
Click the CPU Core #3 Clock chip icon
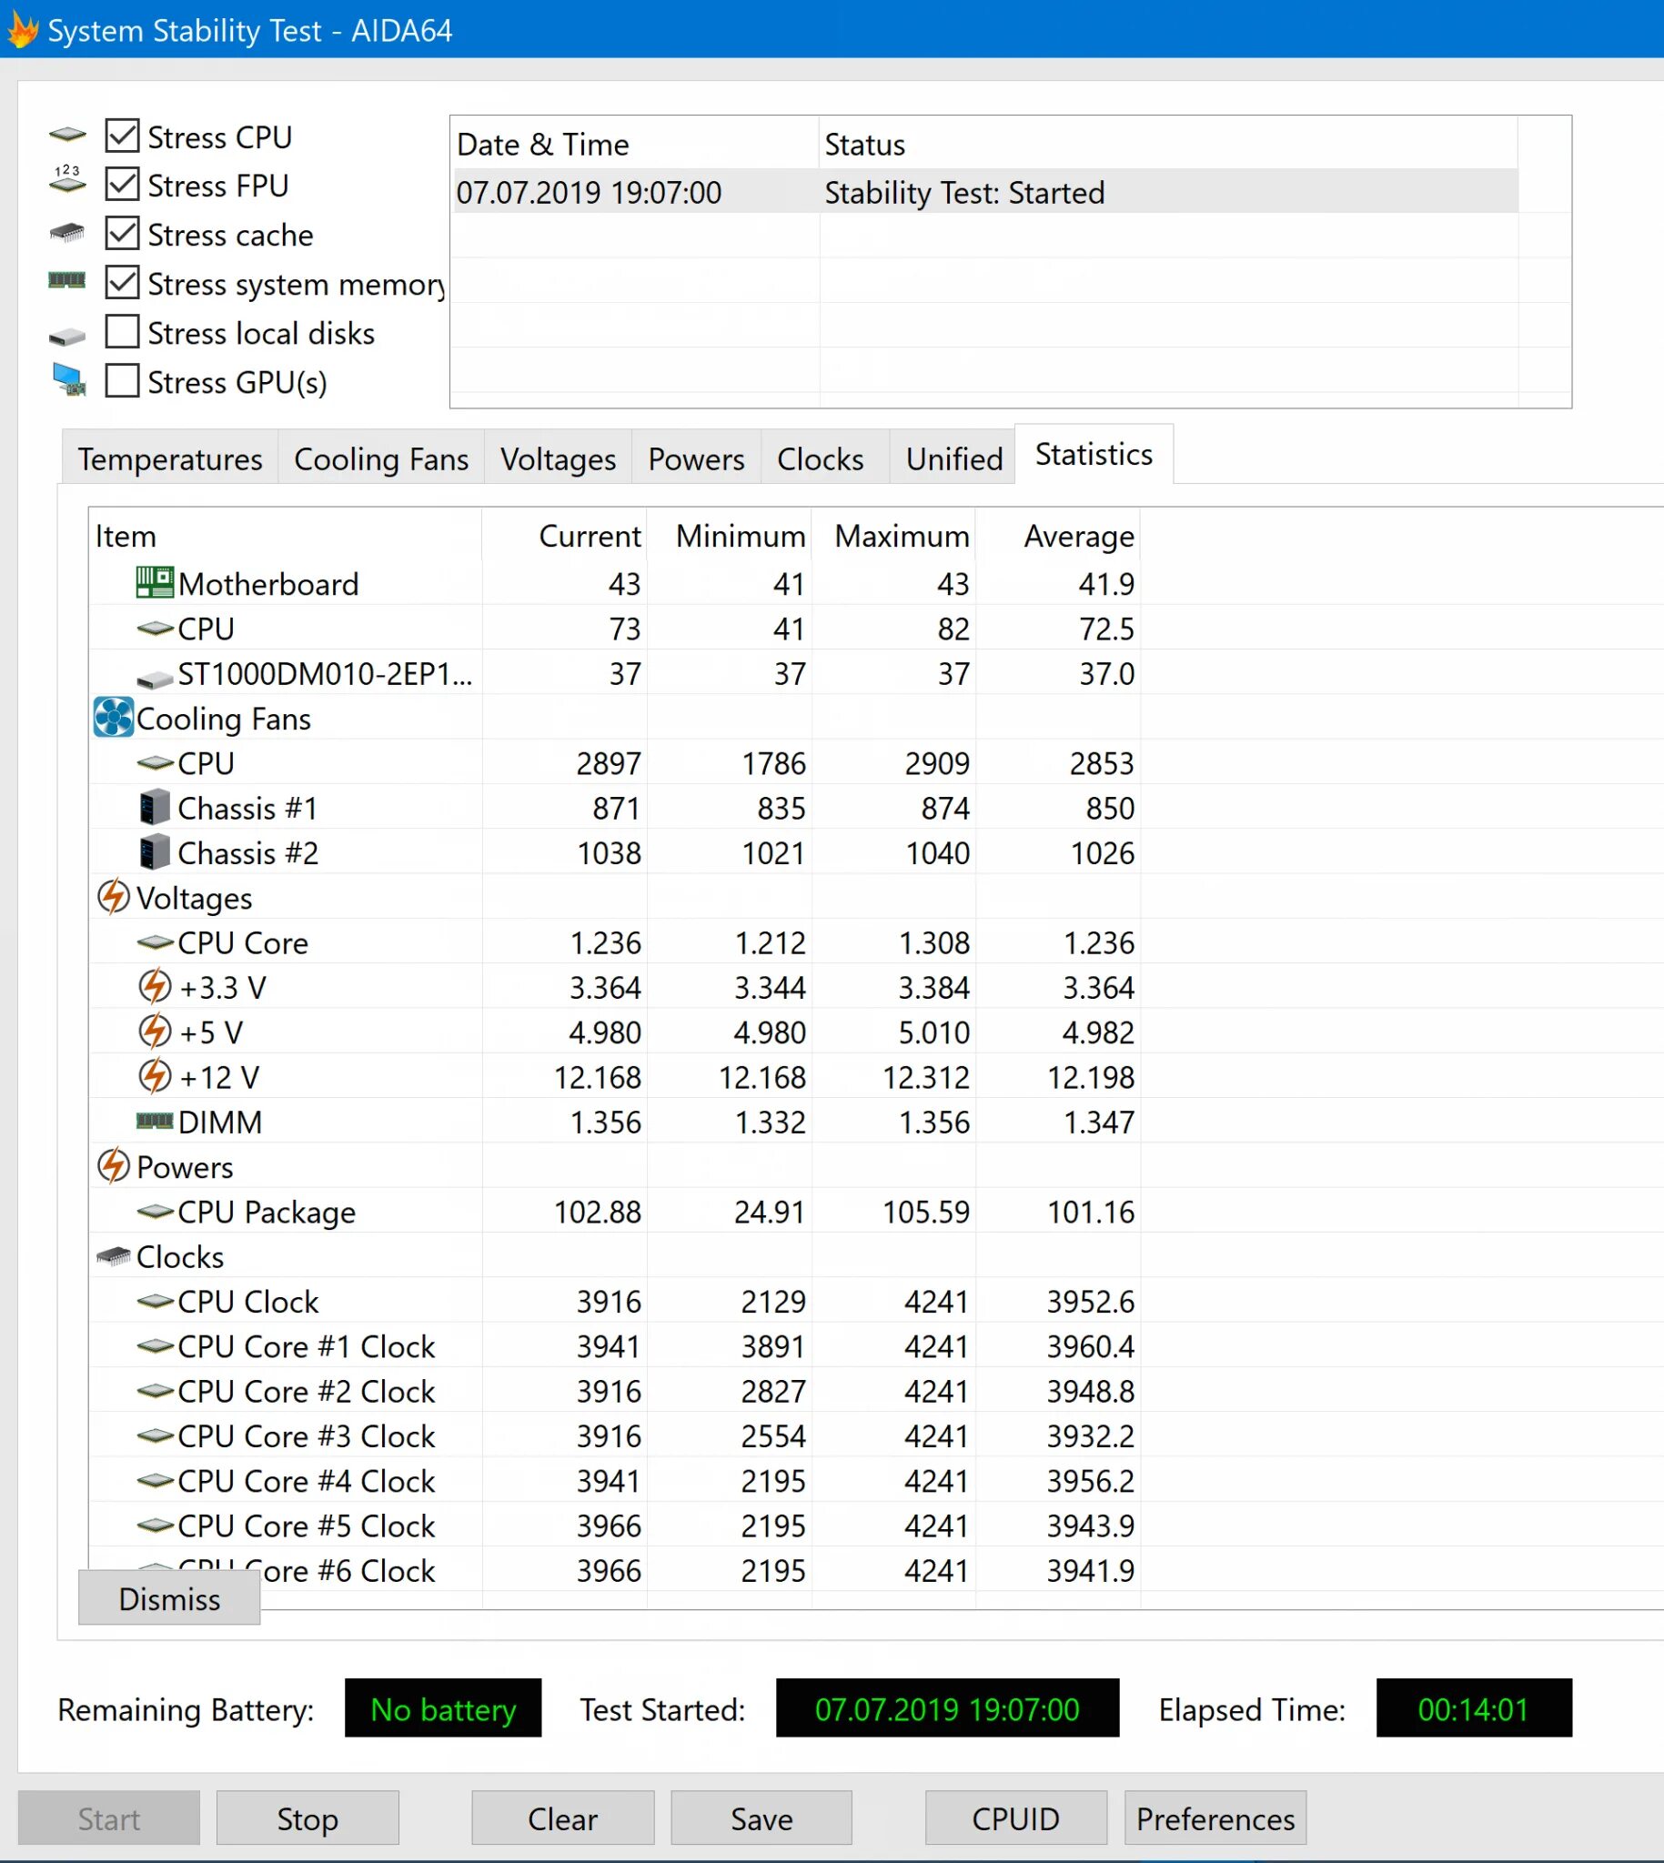tap(155, 1435)
